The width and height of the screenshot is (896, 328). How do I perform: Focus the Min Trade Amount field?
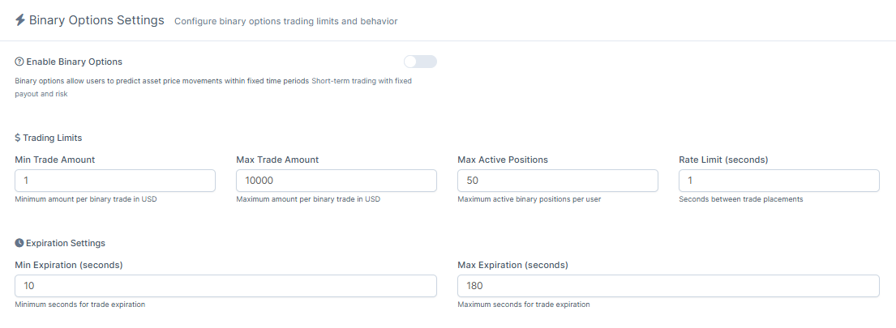point(115,181)
